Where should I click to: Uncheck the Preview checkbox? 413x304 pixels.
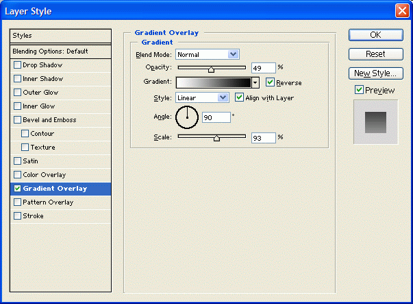[x=359, y=90]
